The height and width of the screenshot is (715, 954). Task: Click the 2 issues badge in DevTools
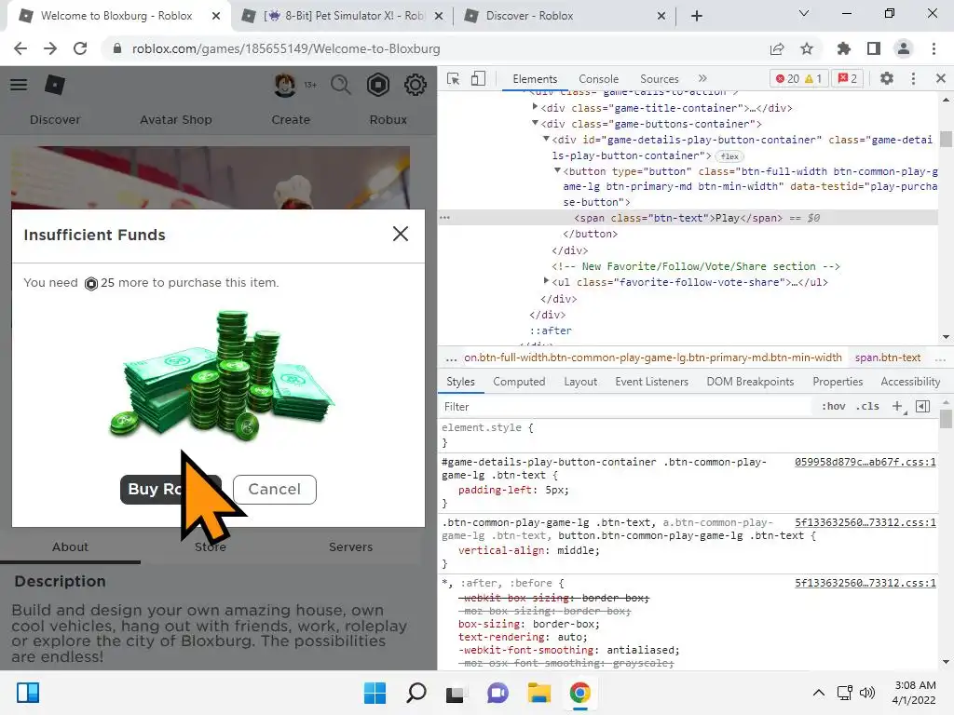[x=848, y=79]
